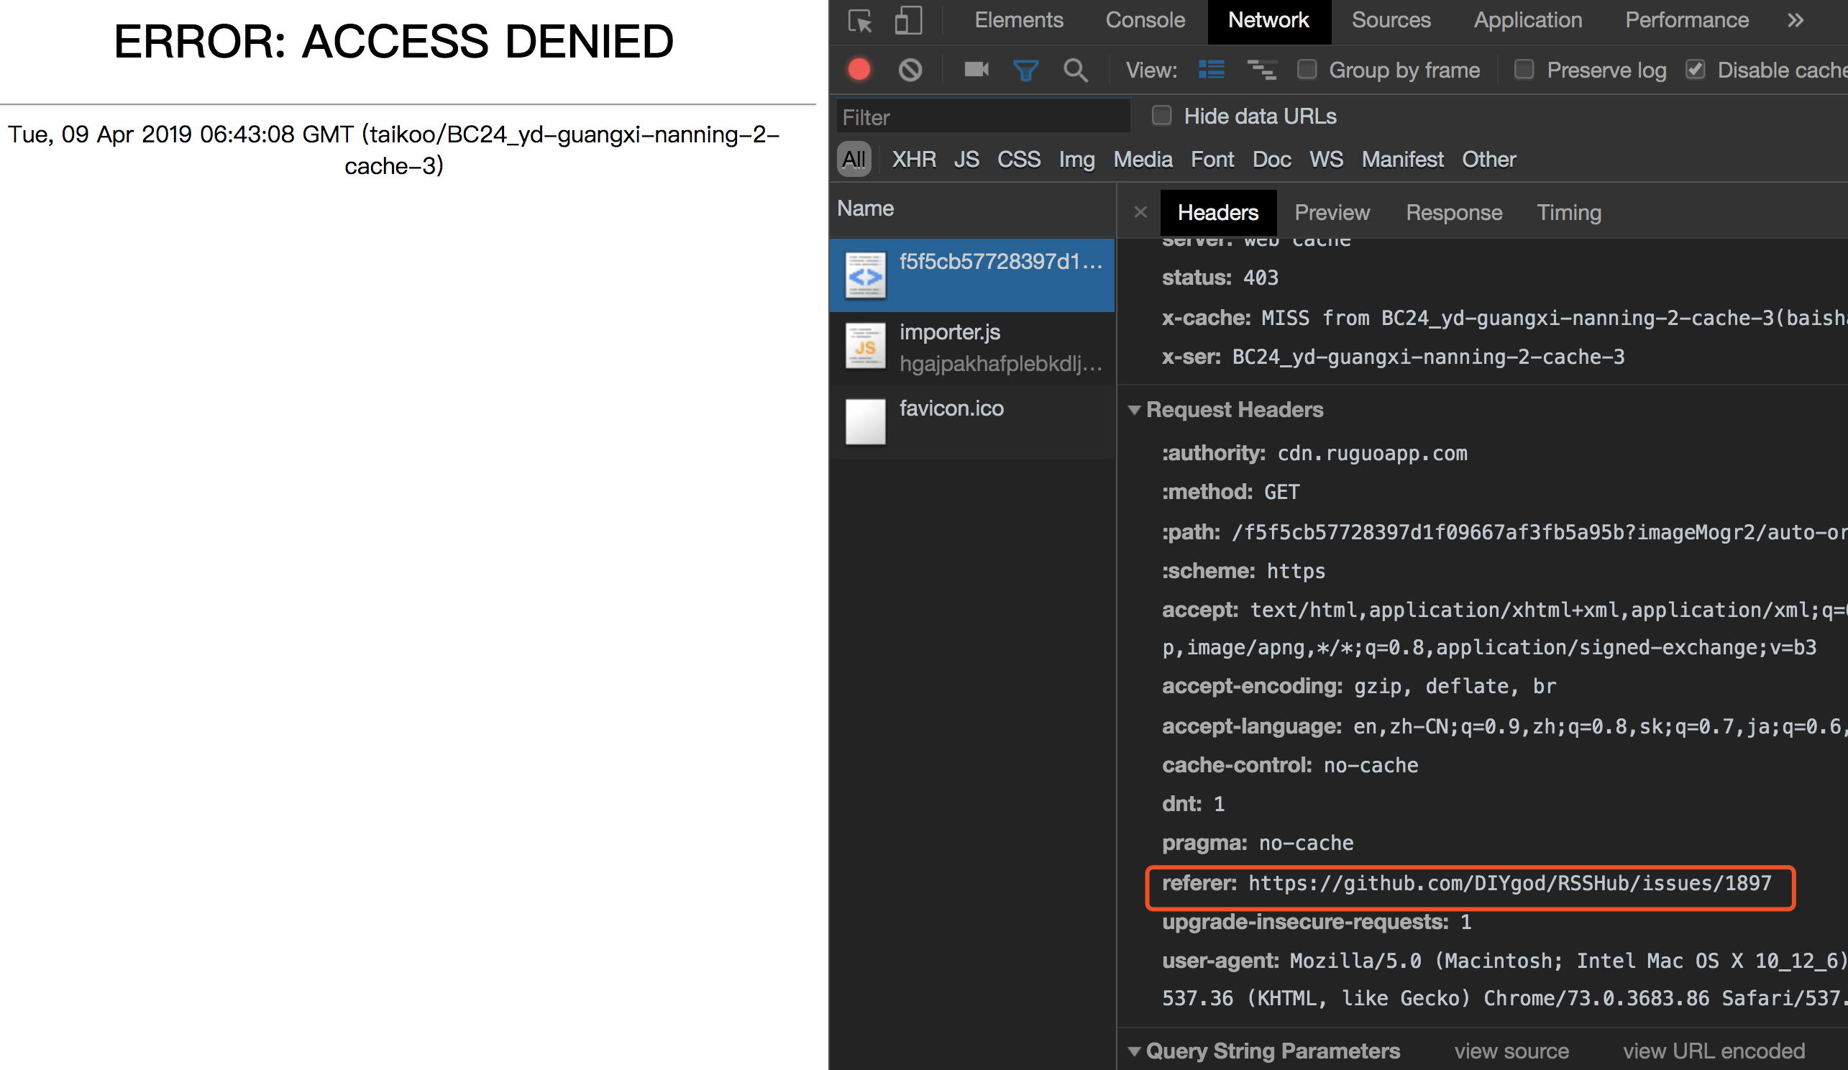Select the Headers tab
This screenshot has height=1070, width=1848.
pos(1217,213)
